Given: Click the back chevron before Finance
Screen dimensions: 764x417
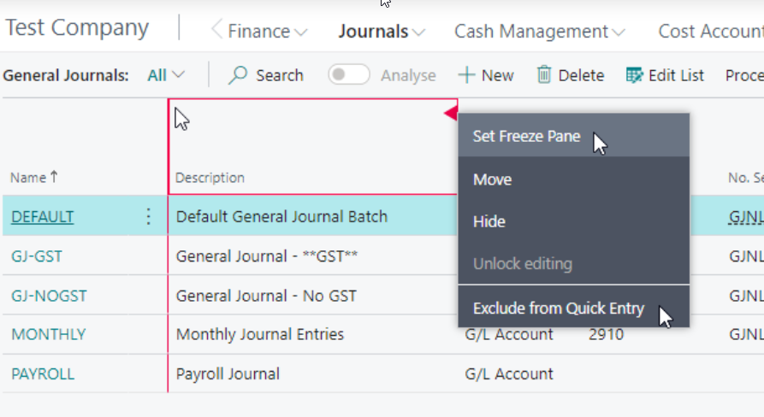Looking at the screenshot, I should tap(216, 30).
